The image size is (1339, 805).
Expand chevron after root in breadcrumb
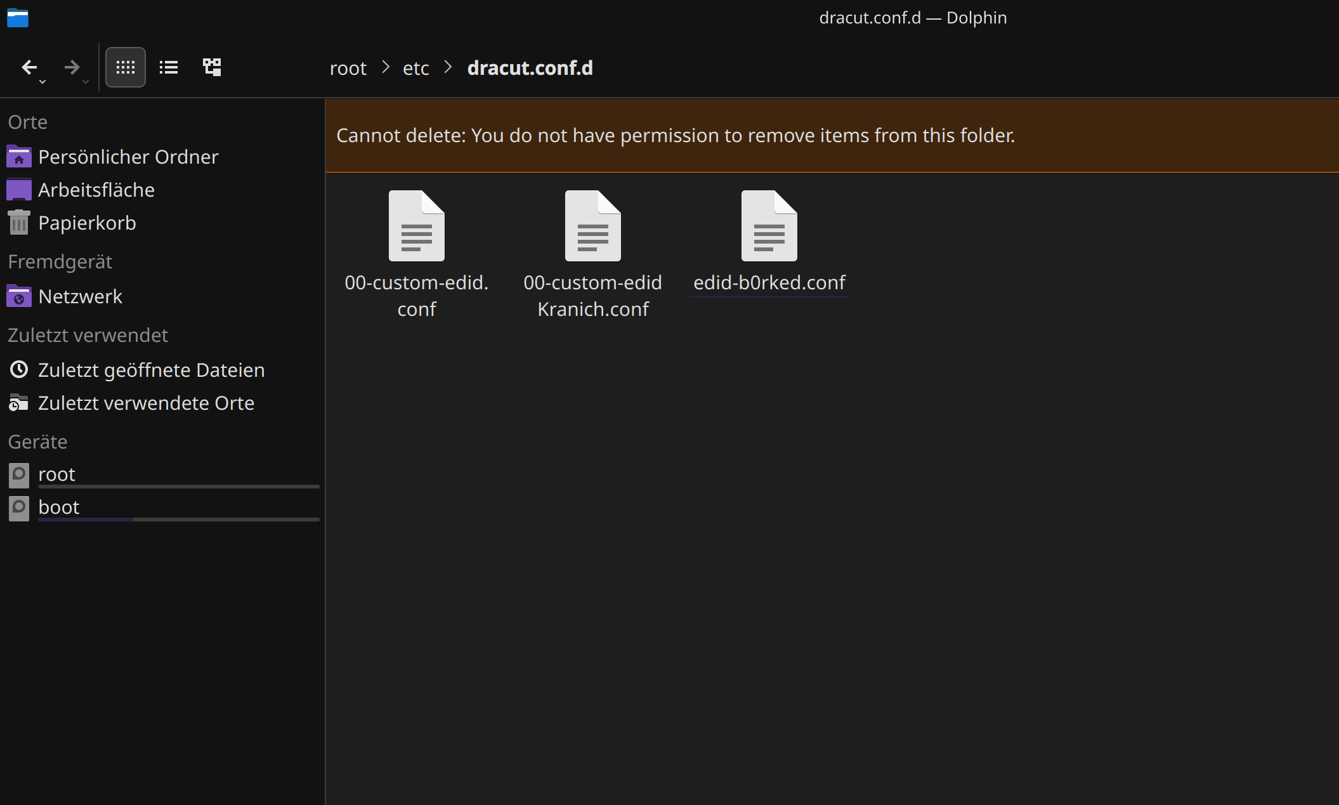(385, 67)
